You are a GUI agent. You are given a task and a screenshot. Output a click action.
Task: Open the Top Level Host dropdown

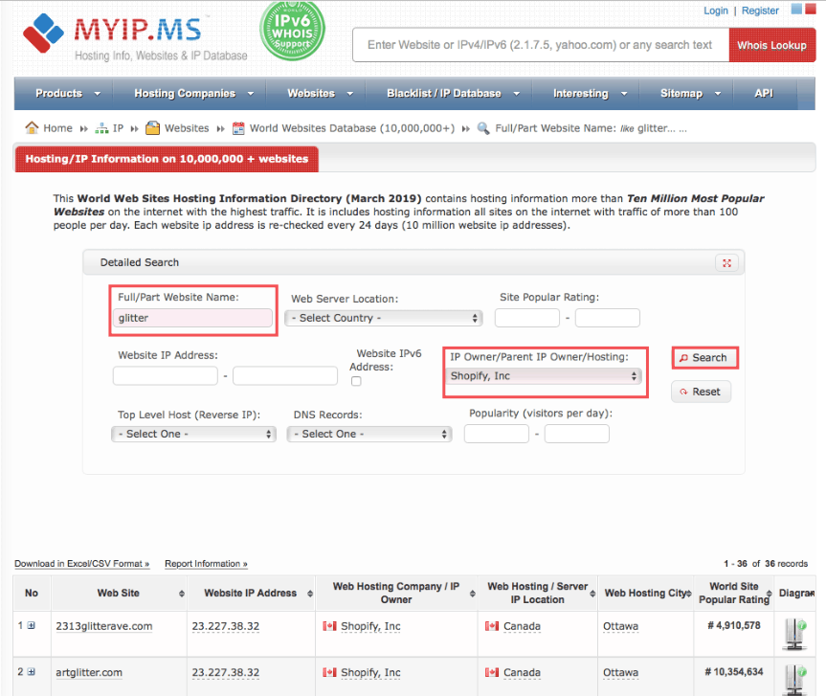pyautogui.click(x=193, y=434)
